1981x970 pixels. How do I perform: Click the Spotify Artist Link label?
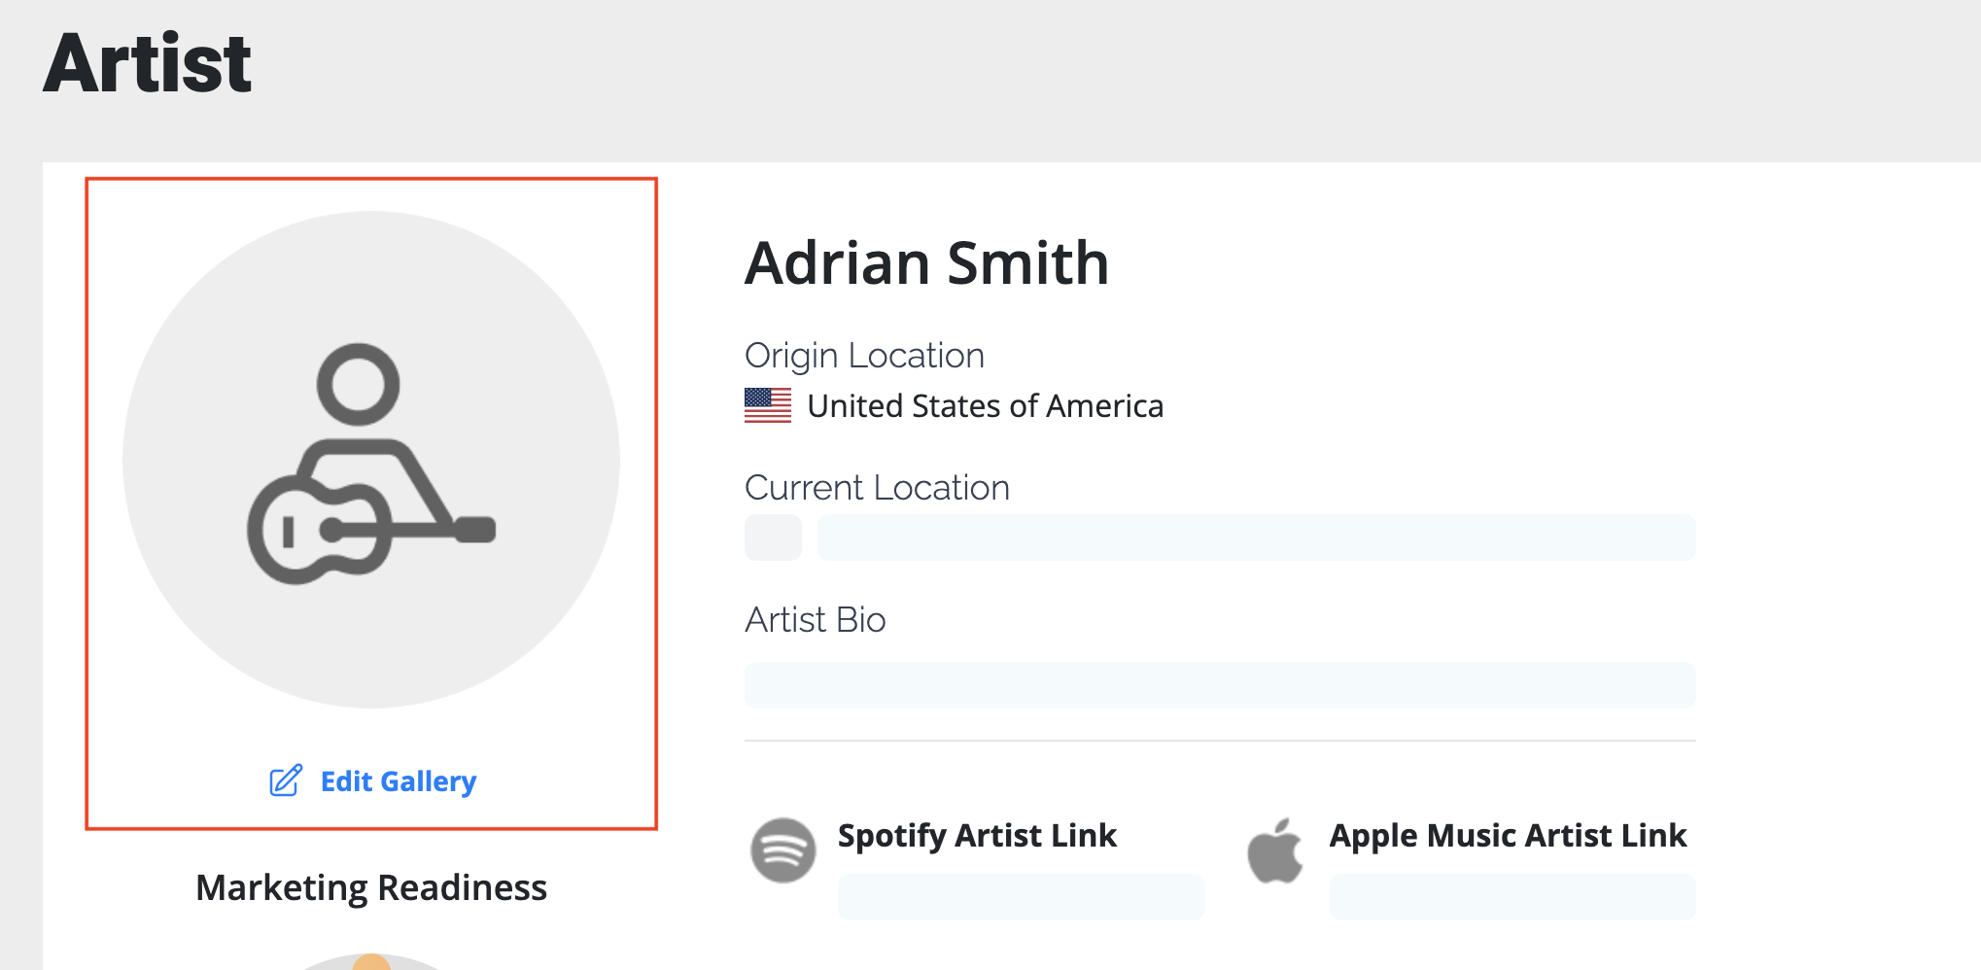coord(977,836)
